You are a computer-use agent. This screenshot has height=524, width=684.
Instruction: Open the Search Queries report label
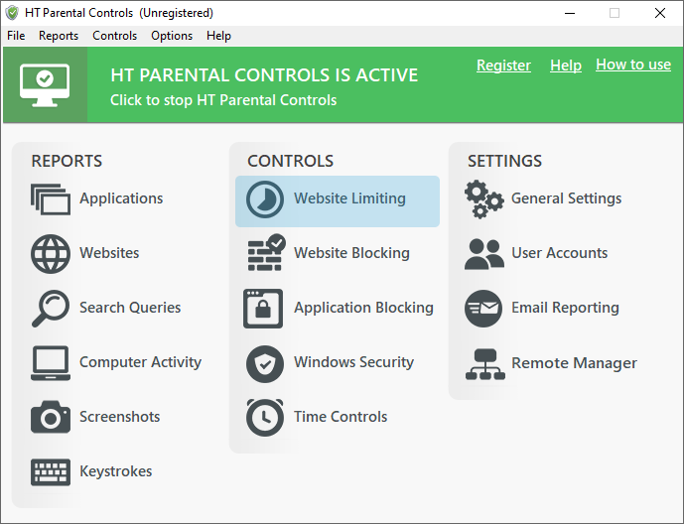click(130, 308)
